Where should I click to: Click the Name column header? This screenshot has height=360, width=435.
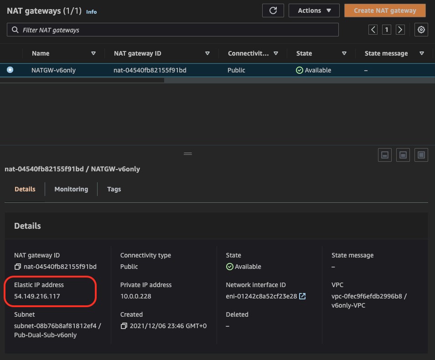(41, 53)
